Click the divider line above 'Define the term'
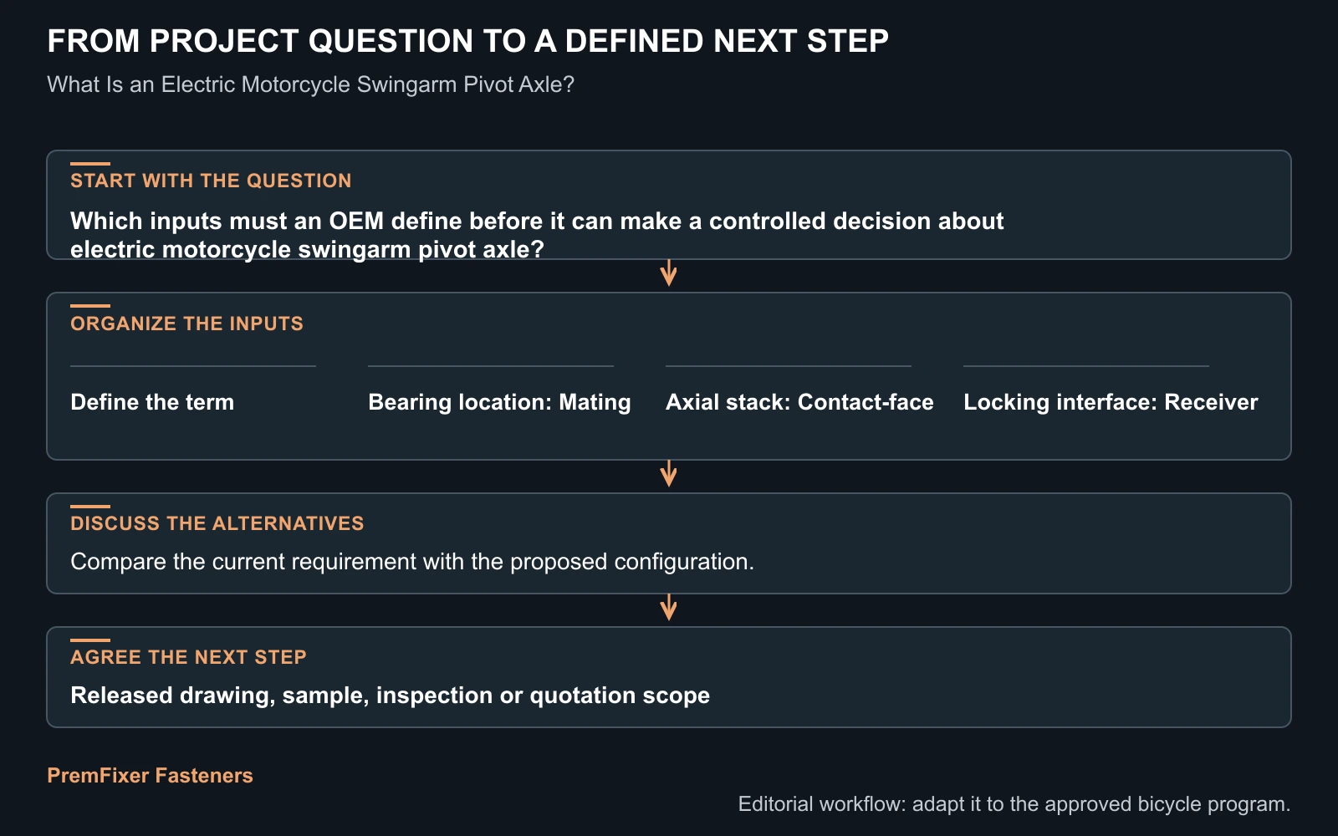 pos(193,366)
